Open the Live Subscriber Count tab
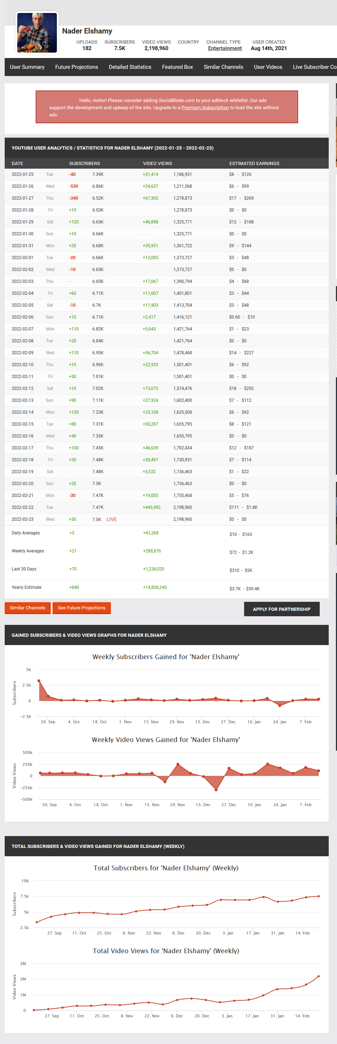Image resolution: width=337 pixels, height=1044 pixels. click(x=315, y=67)
